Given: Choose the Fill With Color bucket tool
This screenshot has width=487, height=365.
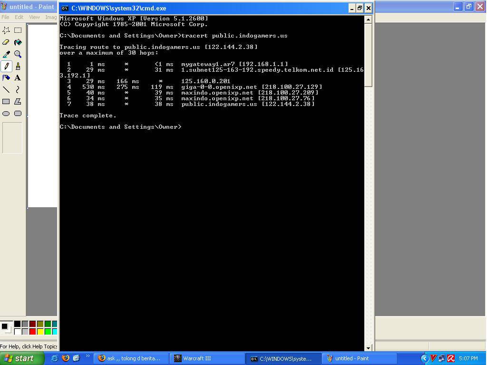Looking at the screenshot, I should click(18, 42).
